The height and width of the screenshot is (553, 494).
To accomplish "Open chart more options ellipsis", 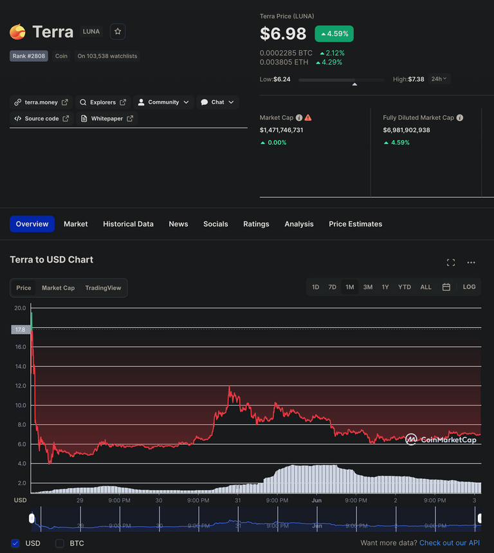I will coord(471,263).
